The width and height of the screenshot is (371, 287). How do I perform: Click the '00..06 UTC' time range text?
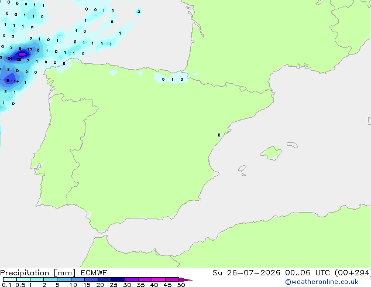tap(307, 273)
